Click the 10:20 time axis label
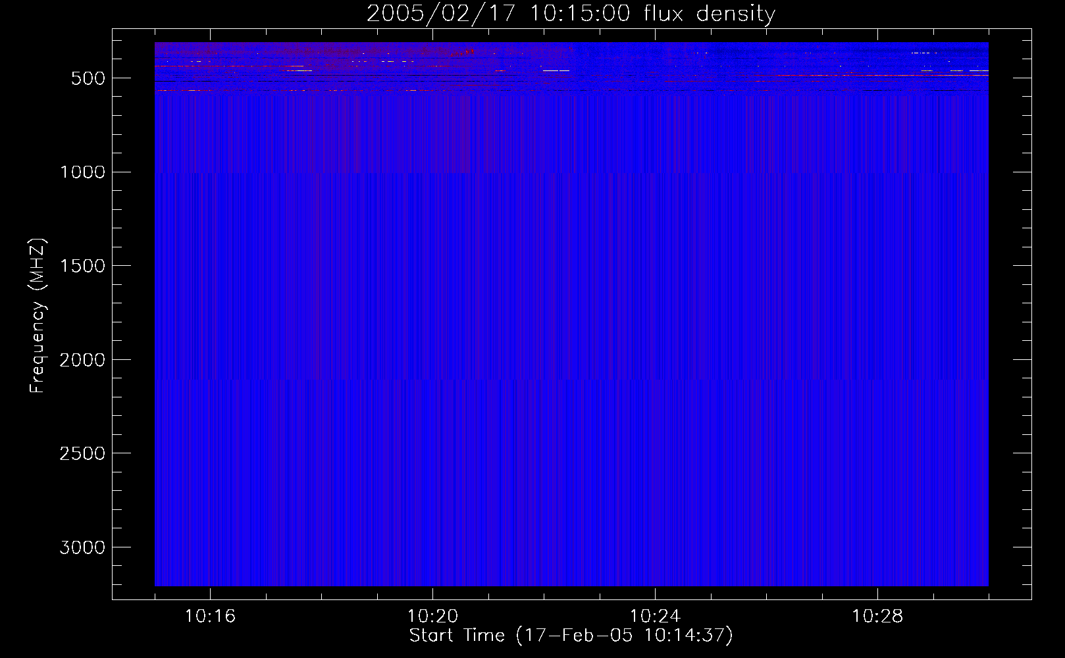Screen dimensions: 1065x658 [x=432, y=617]
